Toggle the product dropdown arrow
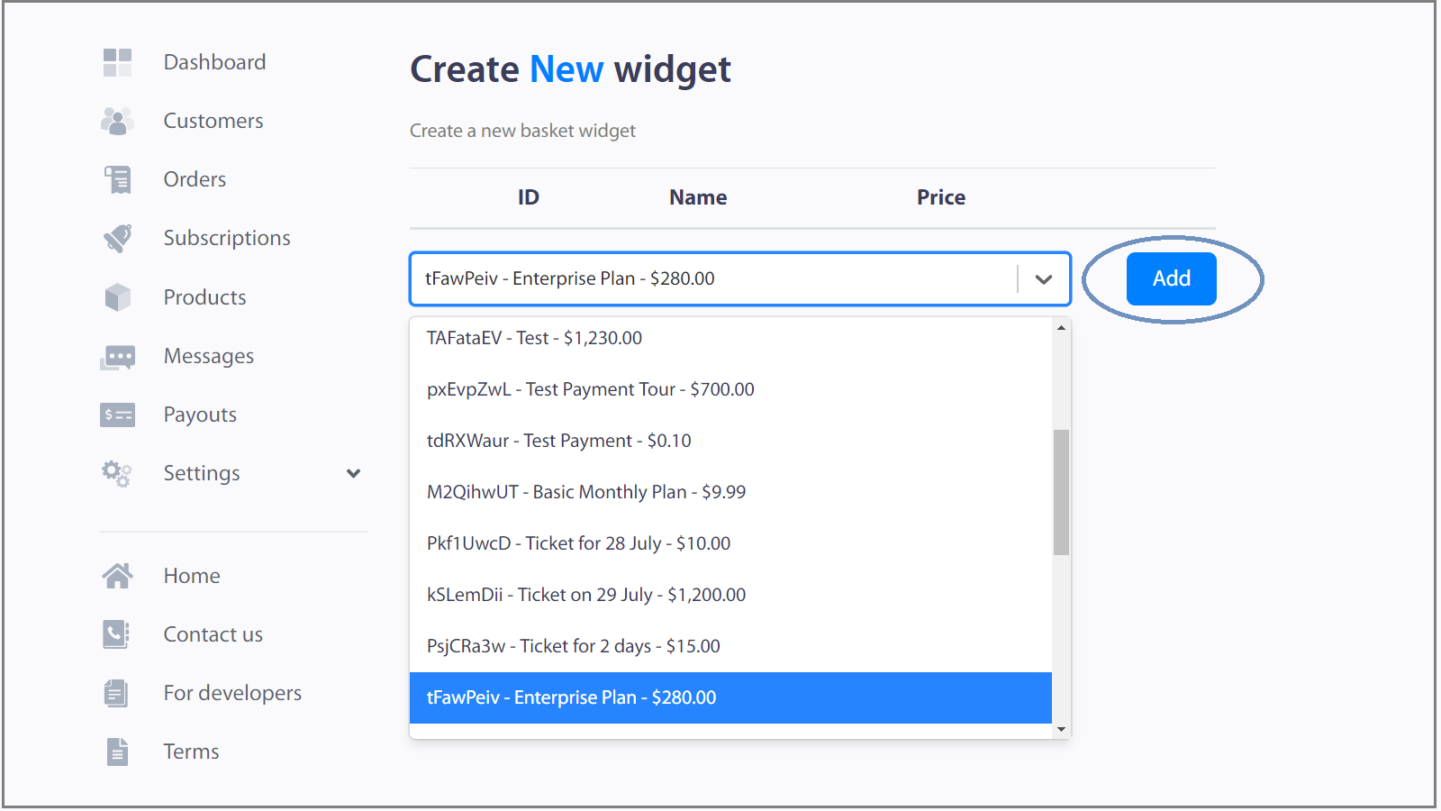 1044,279
